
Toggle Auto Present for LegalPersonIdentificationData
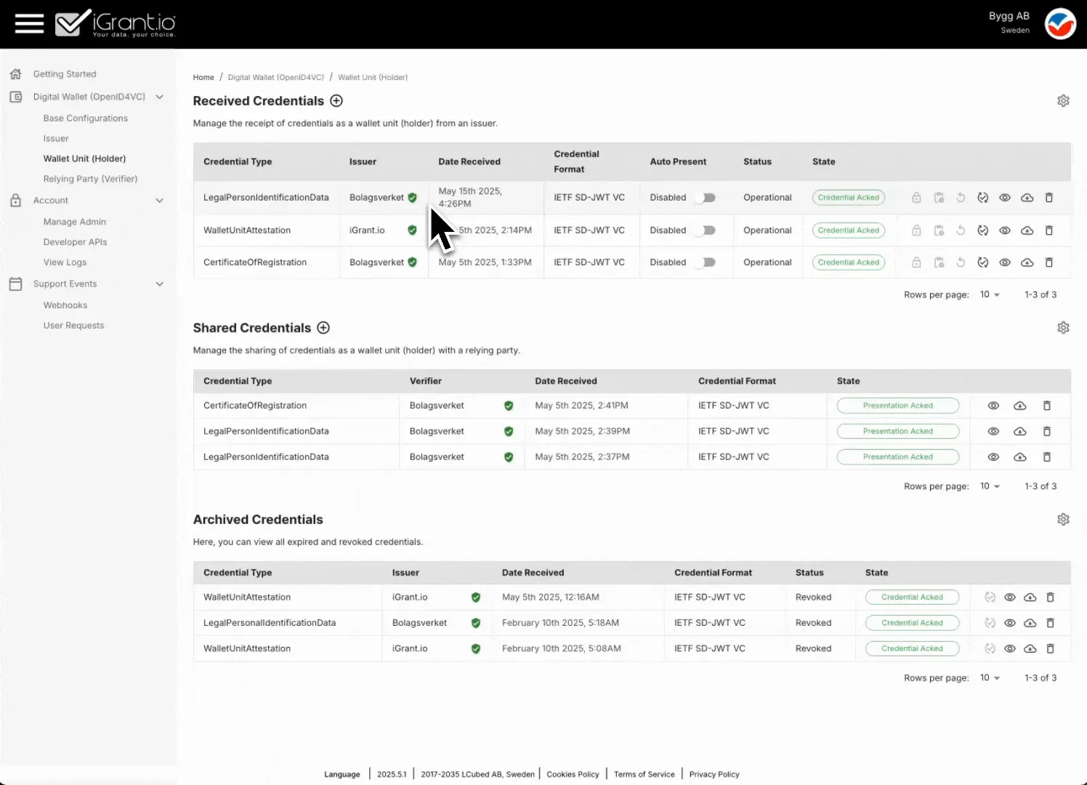(705, 198)
